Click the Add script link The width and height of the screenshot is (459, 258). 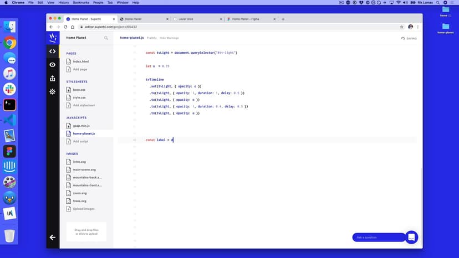click(80, 141)
